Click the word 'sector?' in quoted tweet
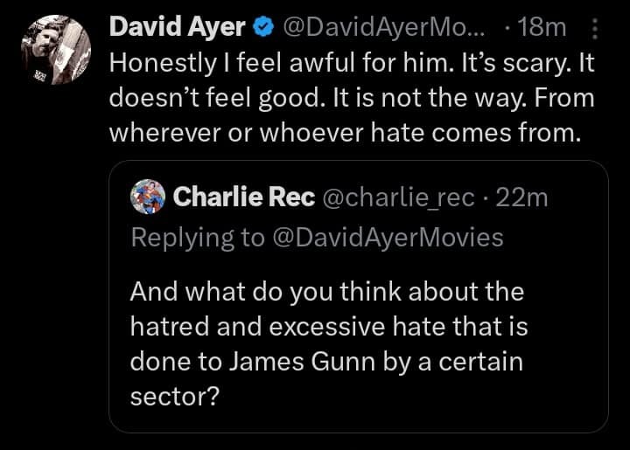This screenshot has height=450, width=630. tap(173, 397)
